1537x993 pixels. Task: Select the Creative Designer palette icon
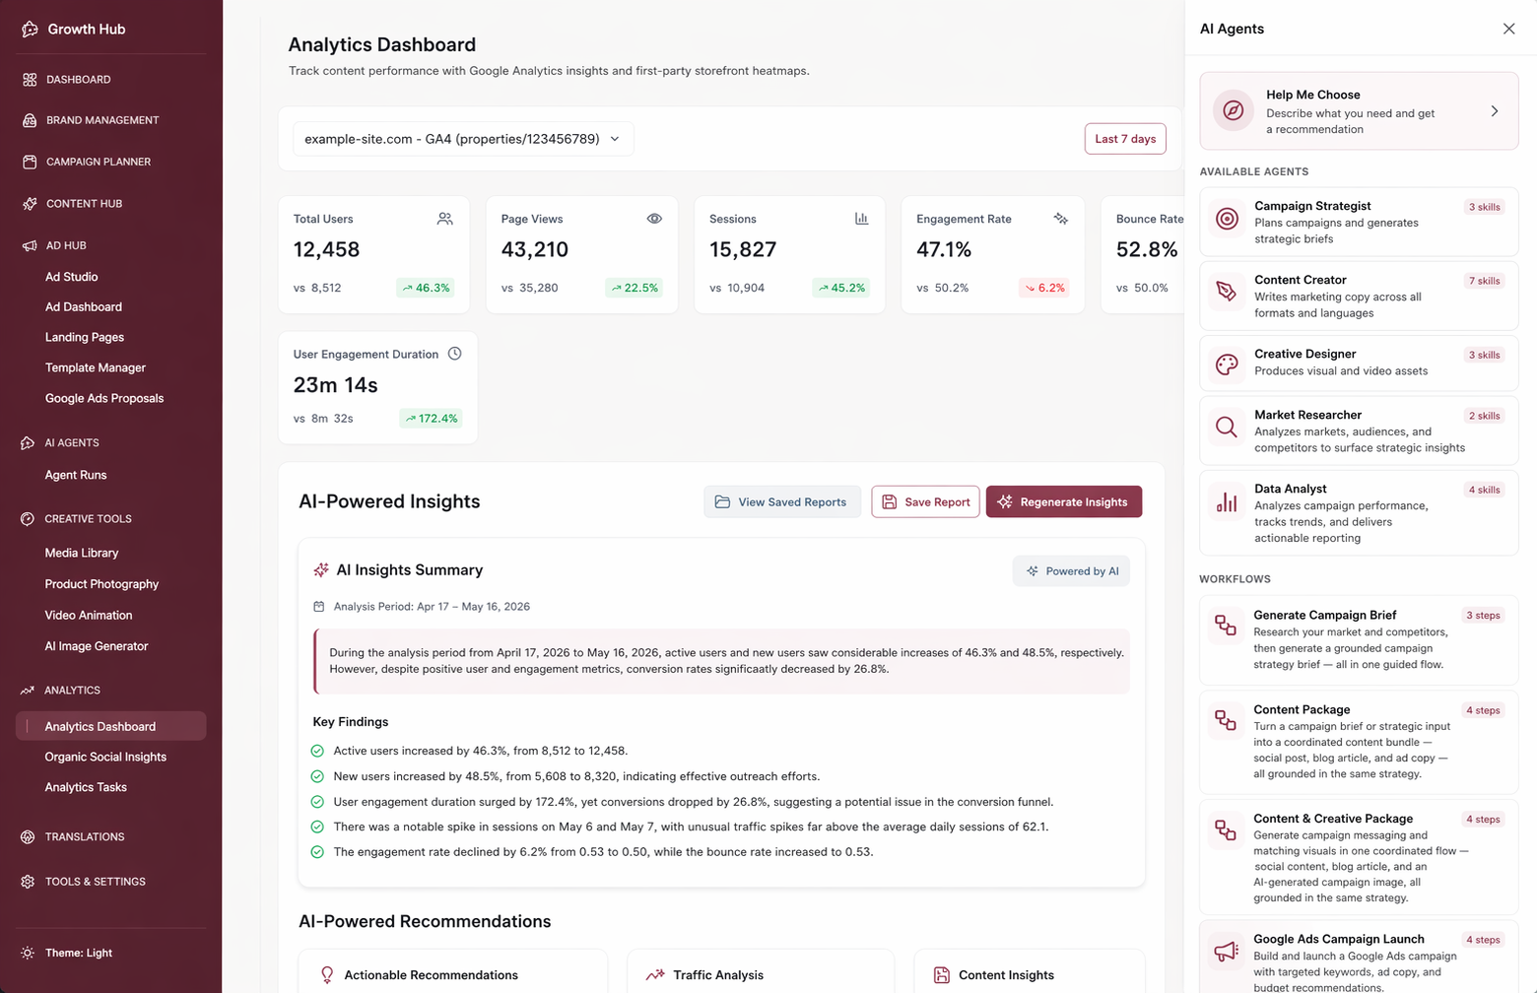click(x=1227, y=364)
